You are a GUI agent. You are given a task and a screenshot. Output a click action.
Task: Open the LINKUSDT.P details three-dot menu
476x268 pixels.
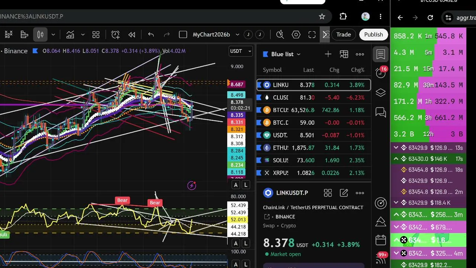pos(360,193)
